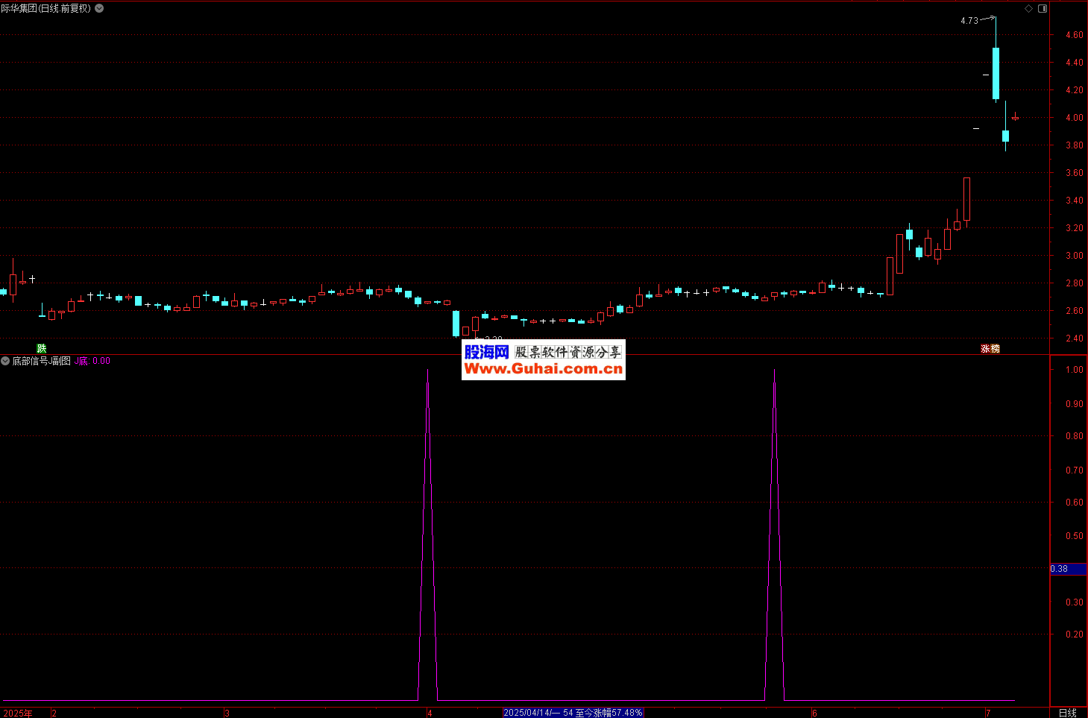1088x718 pixels.
Task: Click the 底部信号J副图 indicator name
Action: [42, 361]
